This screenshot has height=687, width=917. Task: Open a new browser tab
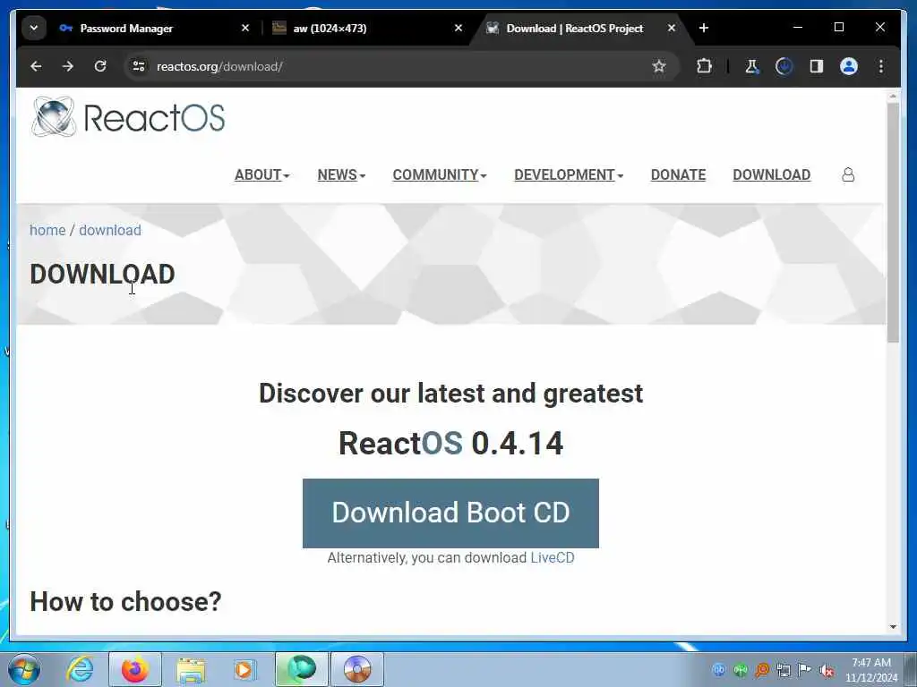click(704, 28)
